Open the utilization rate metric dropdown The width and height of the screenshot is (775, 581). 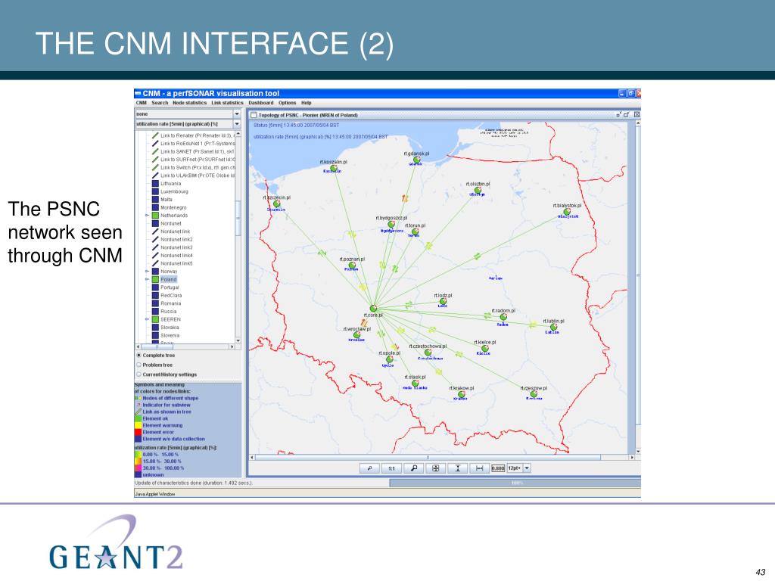188,124
